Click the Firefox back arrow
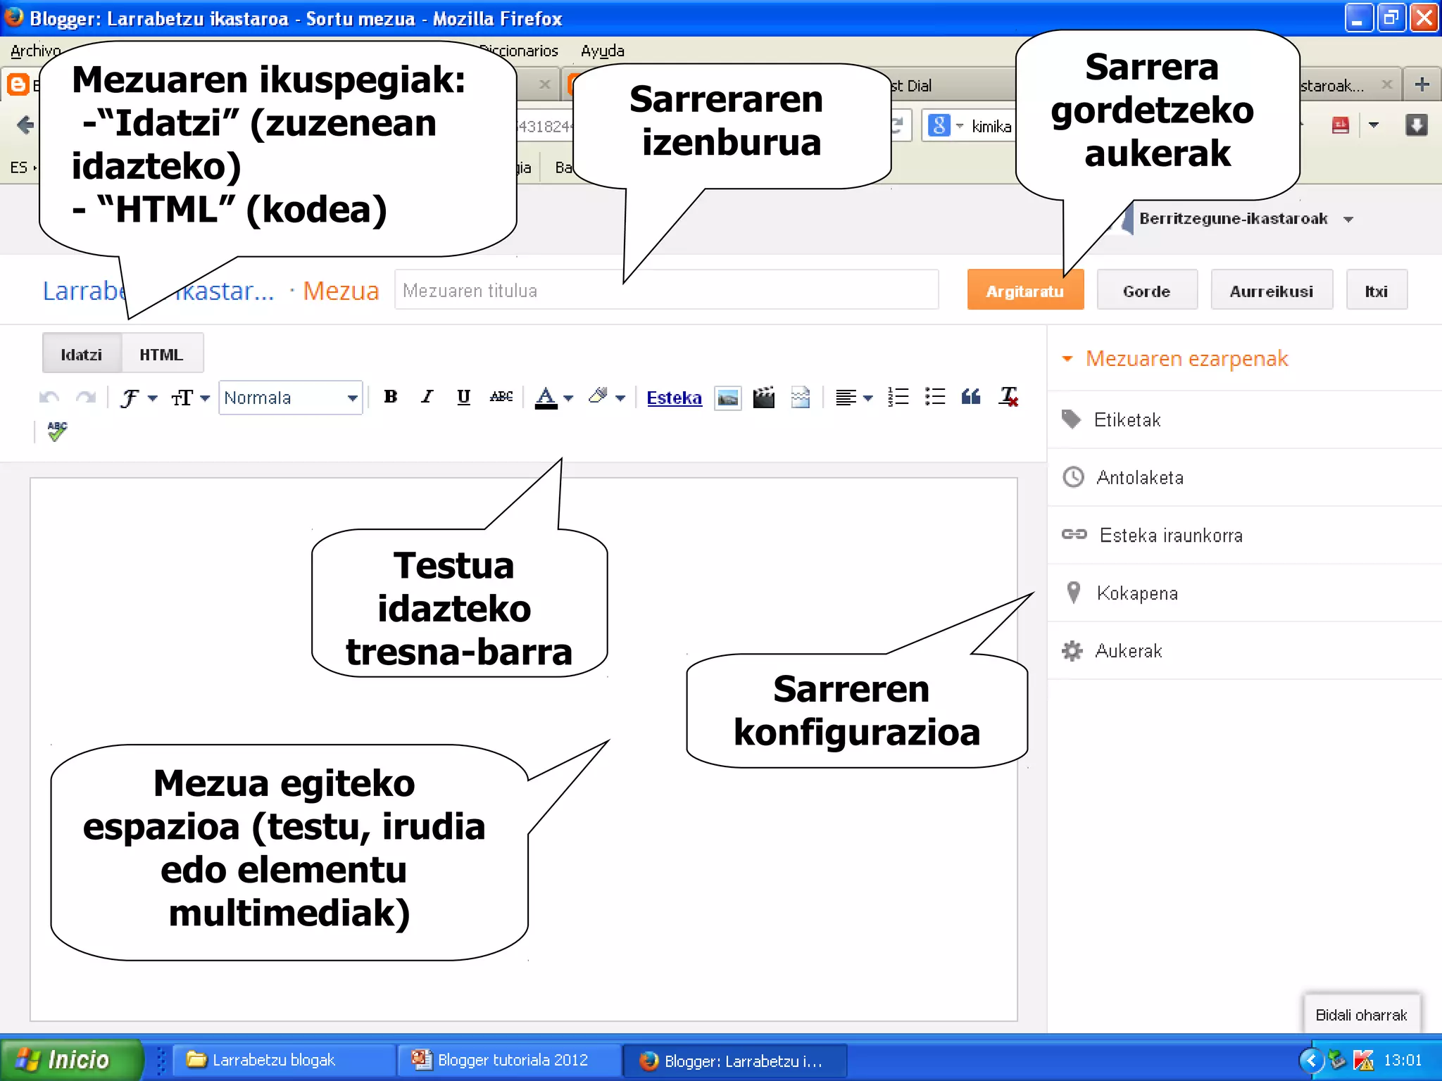Screen dimensions: 1442x1081 pyautogui.click(x=25, y=125)
